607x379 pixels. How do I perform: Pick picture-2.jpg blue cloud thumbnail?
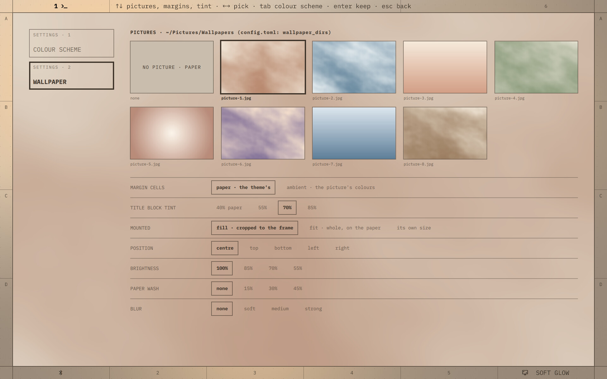tap(354, 67)
